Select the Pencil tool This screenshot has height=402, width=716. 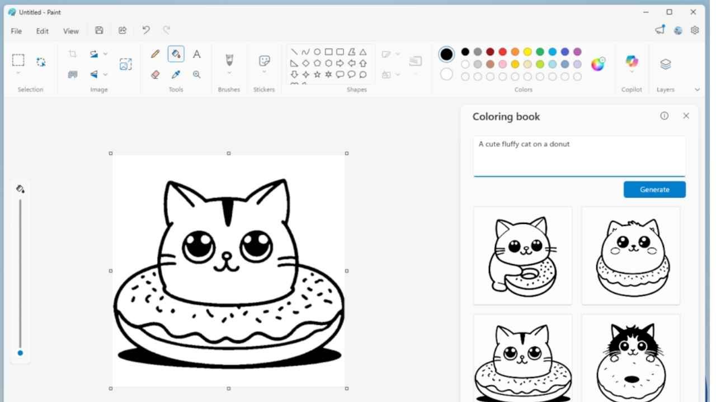(155, 54)
